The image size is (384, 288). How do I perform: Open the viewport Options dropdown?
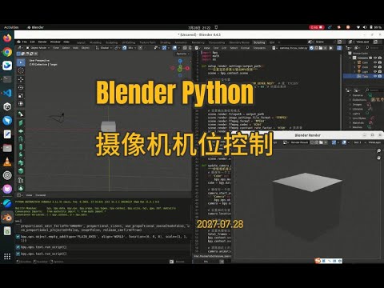(x=182, y=54)
